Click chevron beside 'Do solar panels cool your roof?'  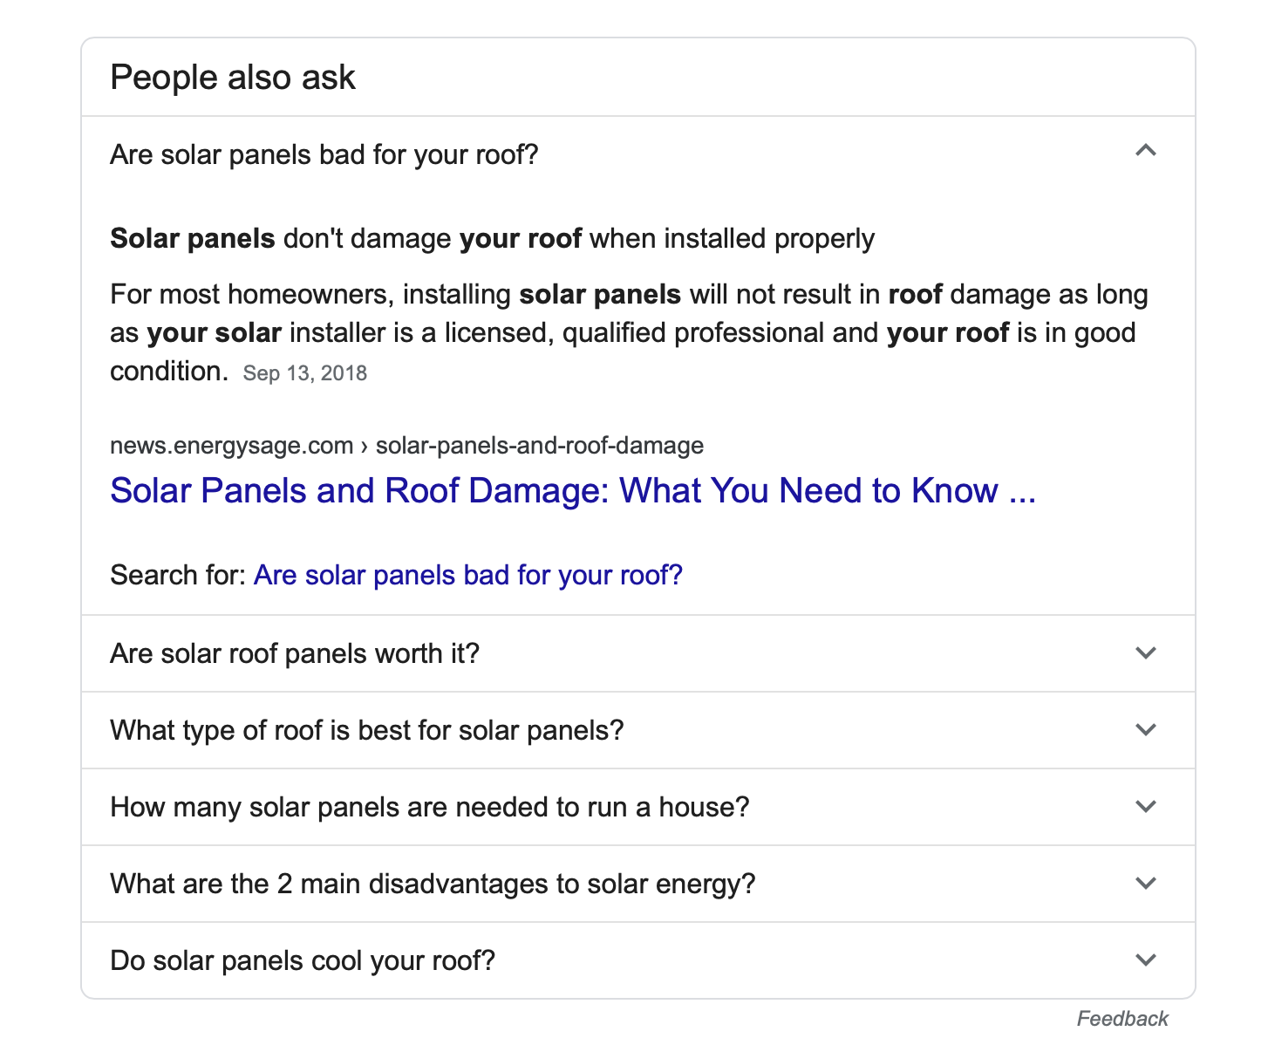[1145, 960]
